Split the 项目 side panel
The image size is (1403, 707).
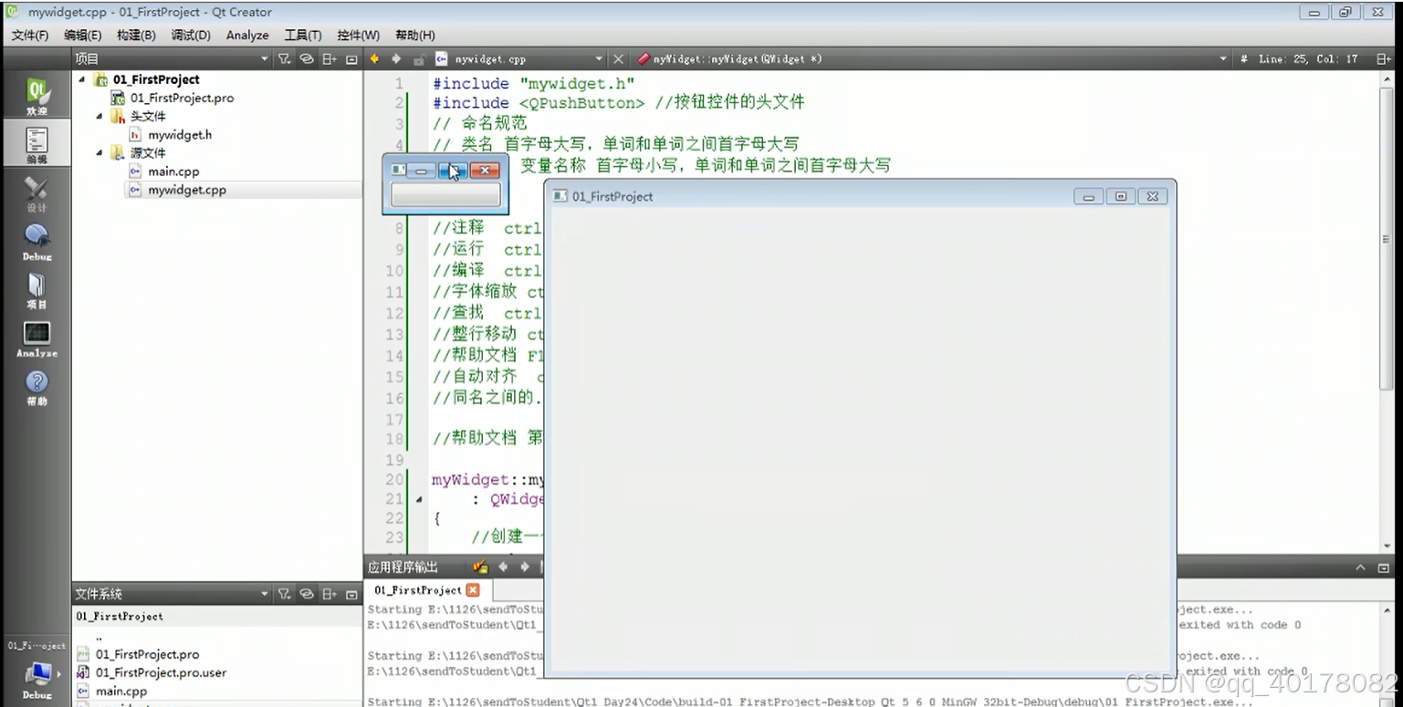click(330, 58)
